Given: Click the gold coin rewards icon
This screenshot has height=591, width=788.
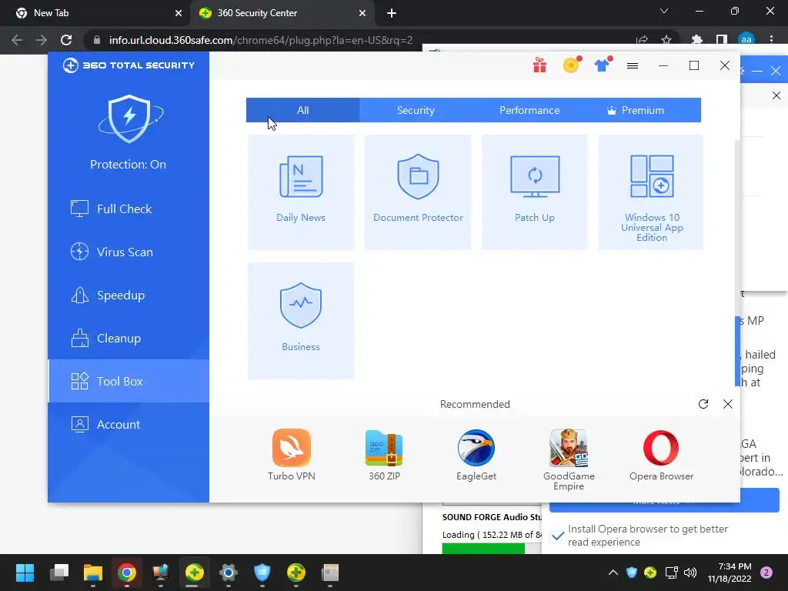Looking at the screenshot, I should 572,65.
